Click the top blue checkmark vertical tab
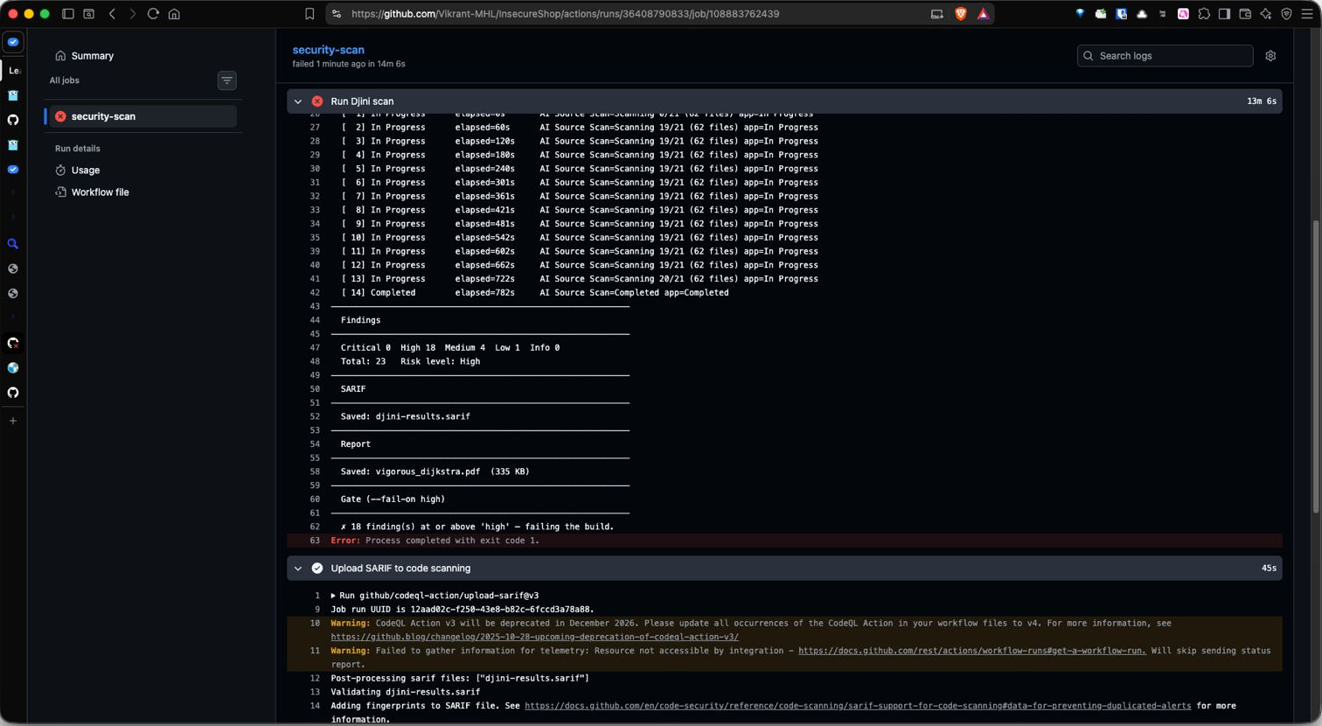Screen dimensions: 1322x726 (x=13, y=42)
